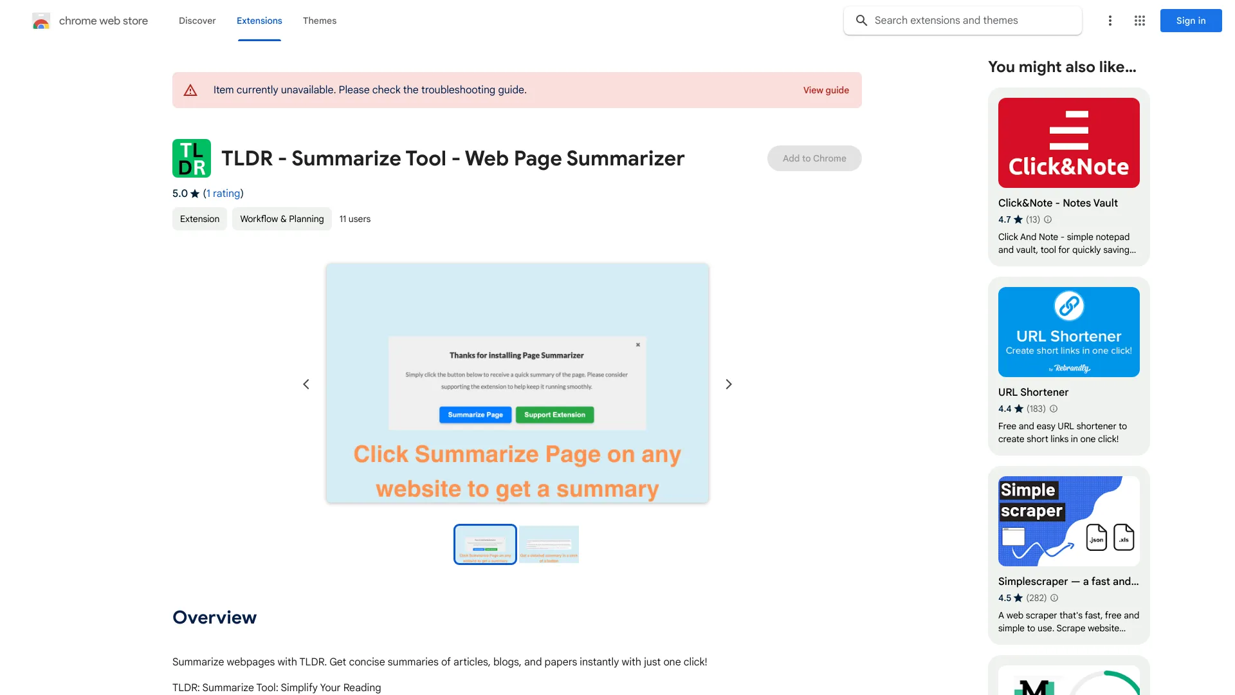
Task: Click the View guide link
Action: [825, 90]
